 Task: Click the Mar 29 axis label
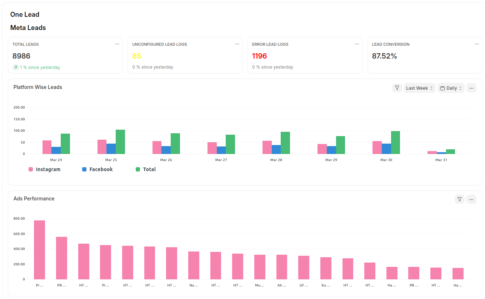[x=331, y=160]
